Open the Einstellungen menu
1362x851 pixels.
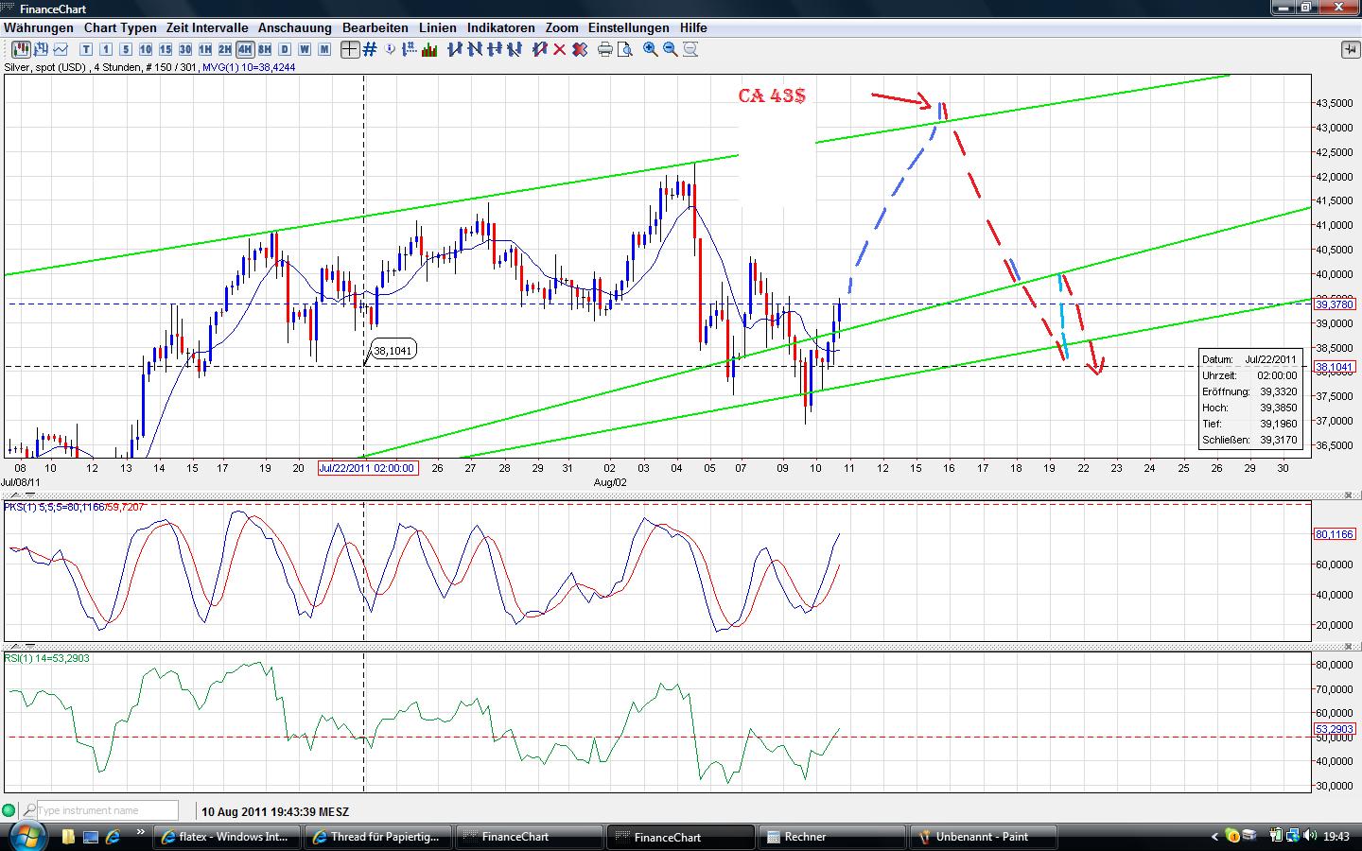pos(629,27)
